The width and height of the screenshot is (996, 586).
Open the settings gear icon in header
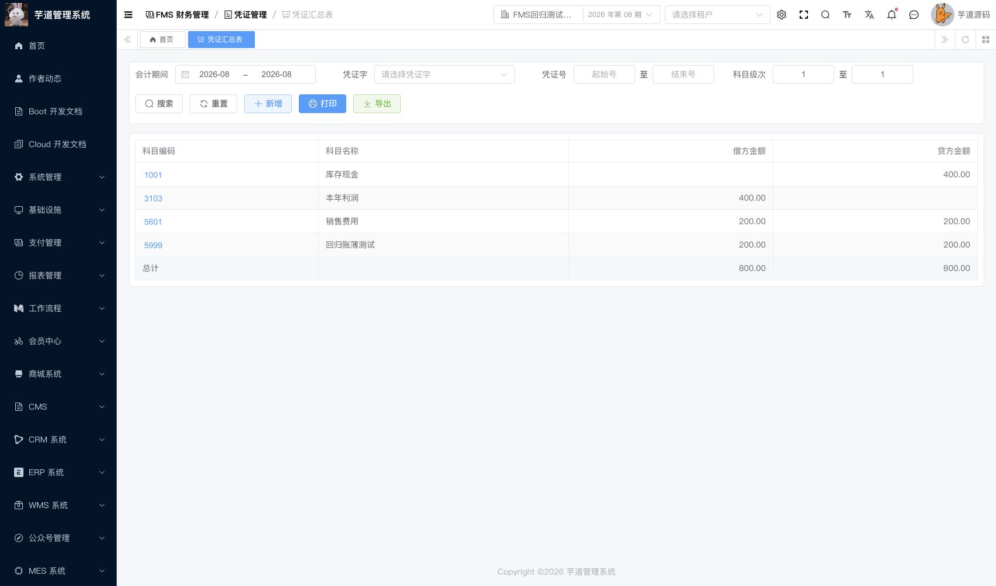point(782,15)
